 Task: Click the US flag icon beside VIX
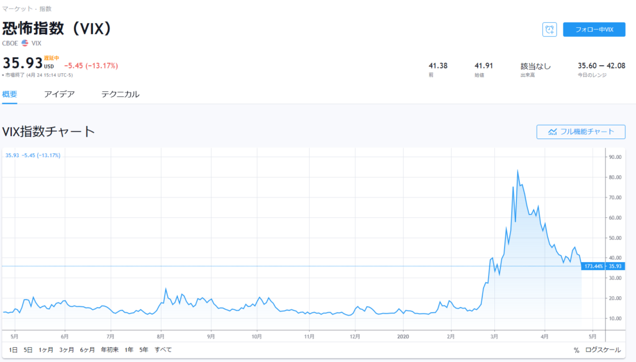pos(25,43)
